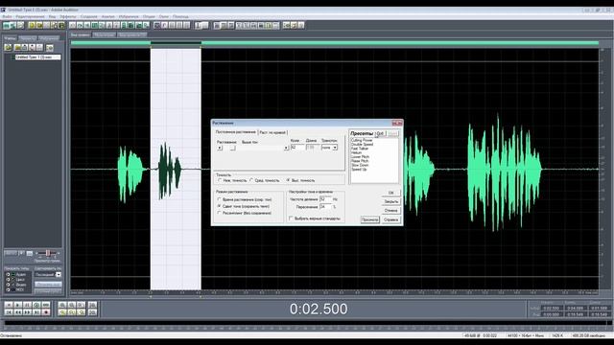Click the Rewind transport button
The height and width of the screenshot is (345, 614).
point(17,312)
